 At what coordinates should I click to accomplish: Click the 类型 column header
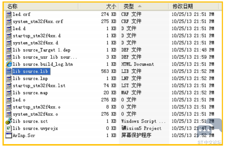point(129,6)
